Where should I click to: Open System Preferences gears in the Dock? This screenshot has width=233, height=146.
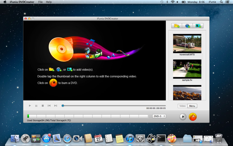click(x=140, y=138)
